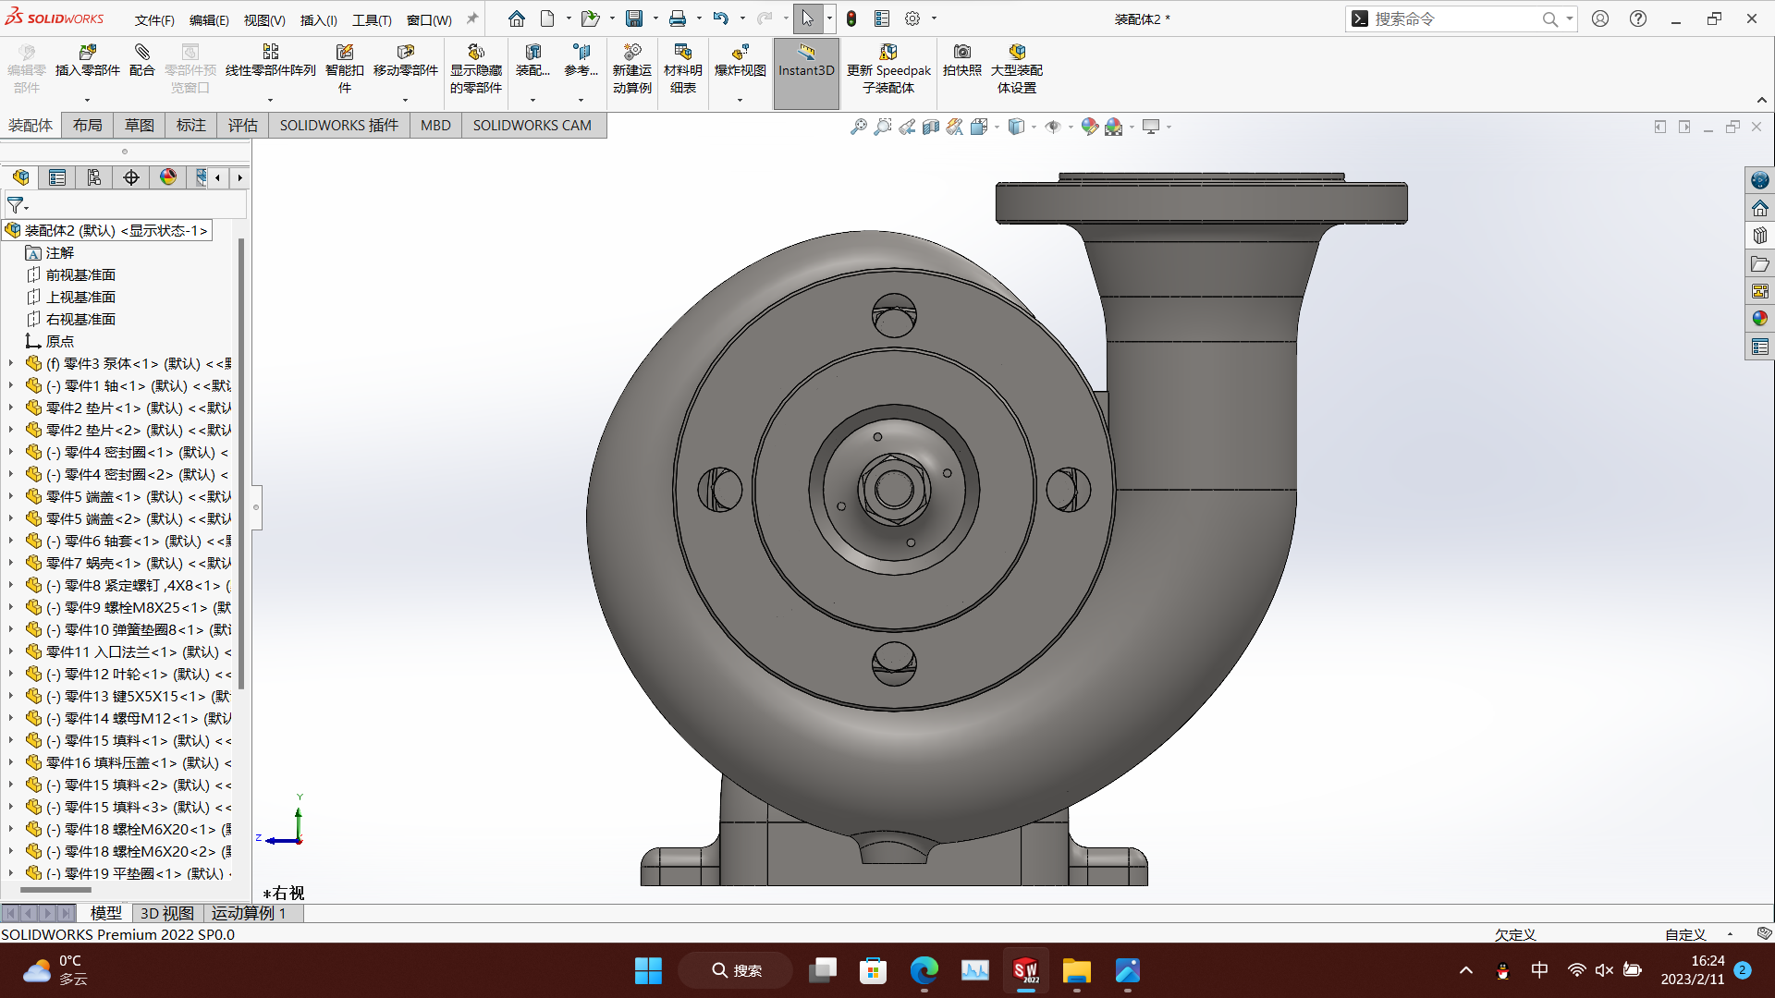The height and width of the screenshot is (998, 1775).
Task: Click the FeatureManager vertical scrollbar
Action: (x=242, y=462)
